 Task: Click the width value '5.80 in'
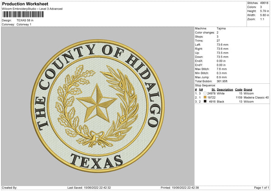pos(264,15)
